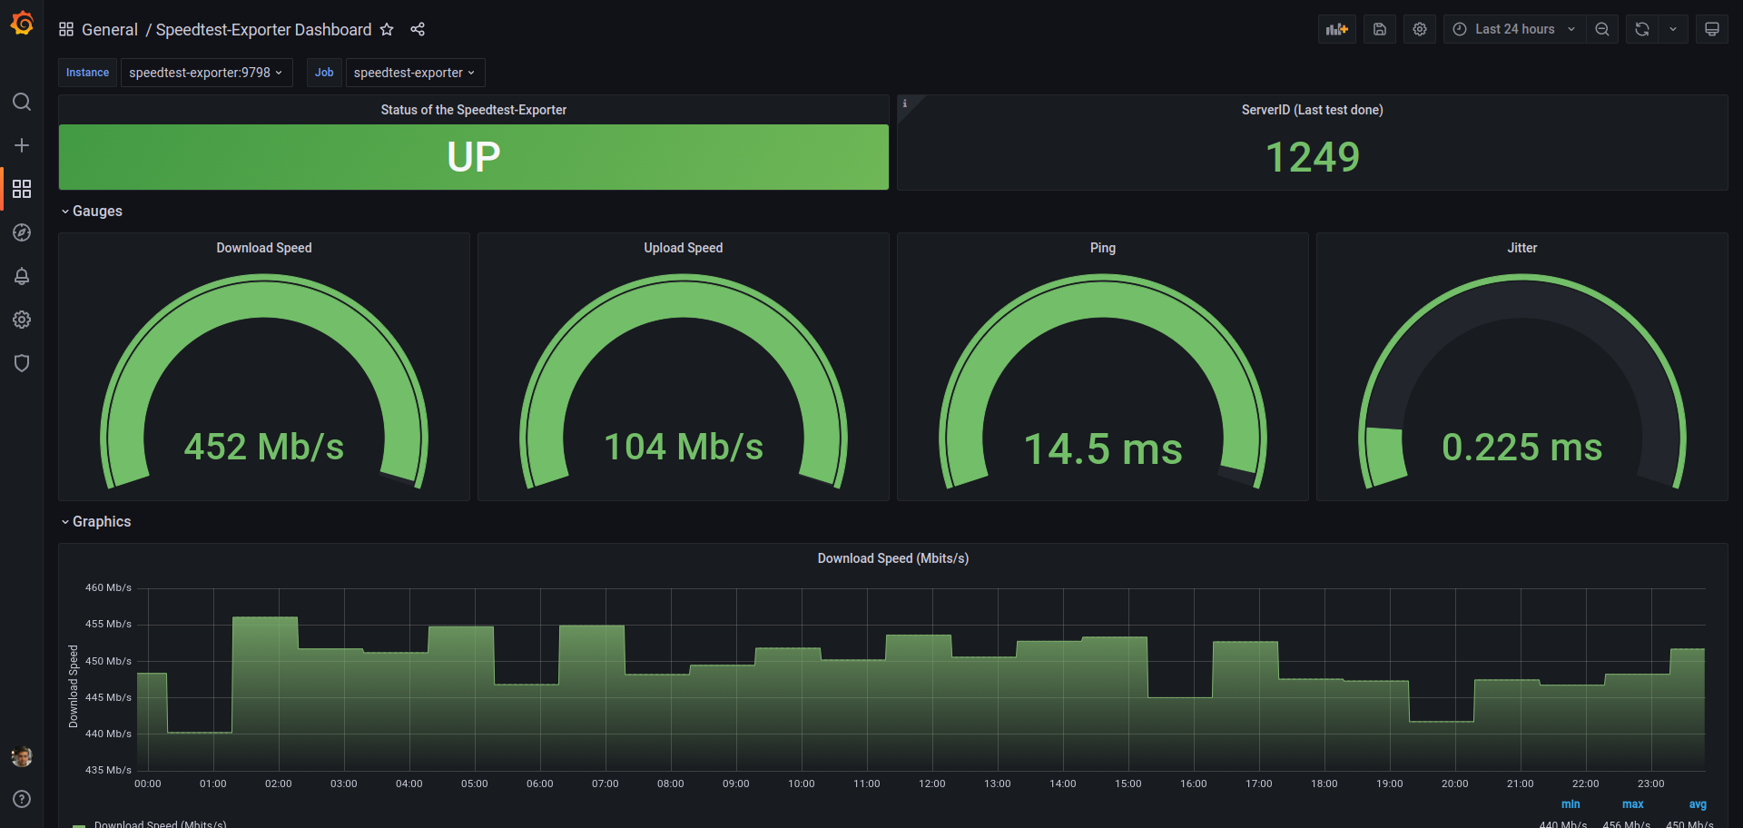Click the 12:00 time axis label
The width and height of the screenshot is (1743, 828).
(932, 784)
